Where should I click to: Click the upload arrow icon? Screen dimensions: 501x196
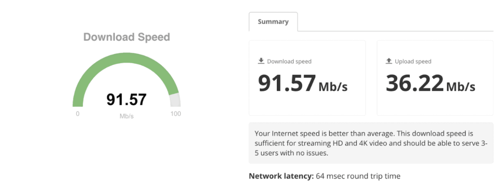tap(389, 61)
